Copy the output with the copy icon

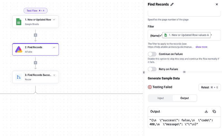pos(214,112)
